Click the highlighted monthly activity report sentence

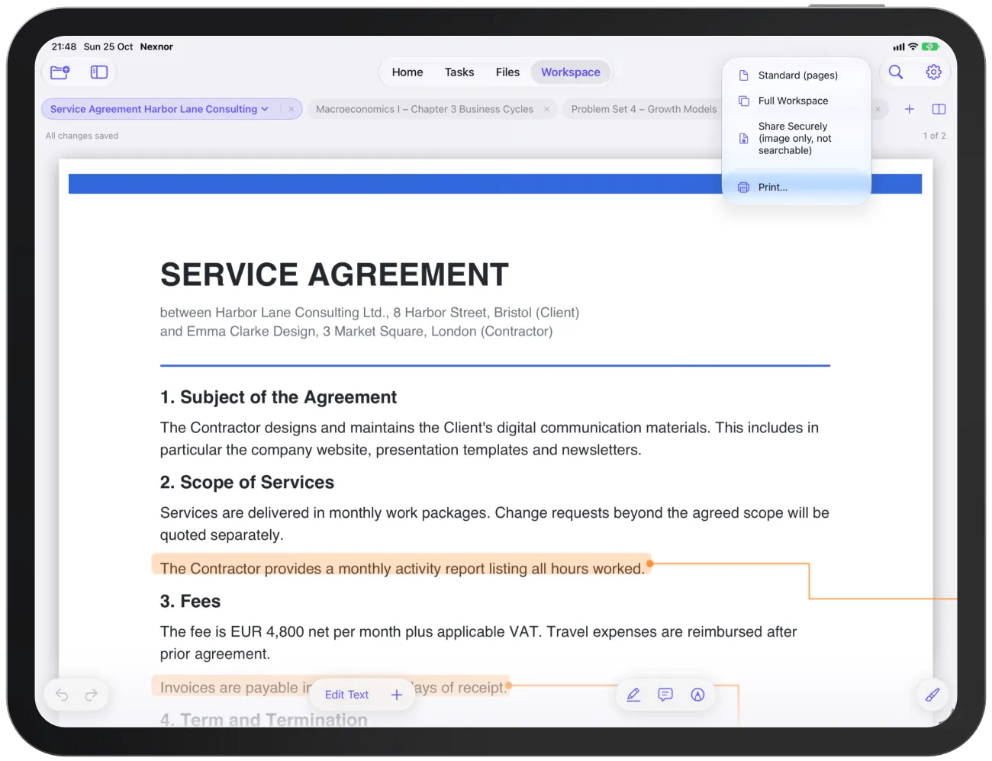tap(402, 569)
